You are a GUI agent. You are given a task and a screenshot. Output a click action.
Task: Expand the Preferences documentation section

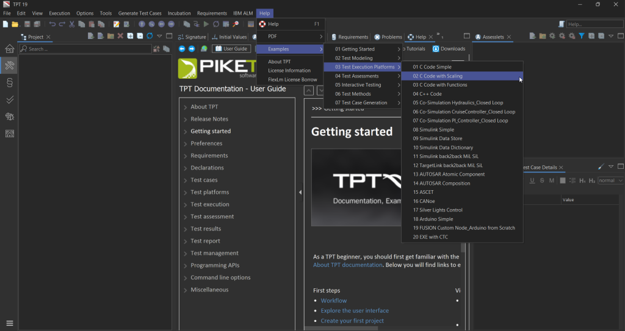(185, 143)
